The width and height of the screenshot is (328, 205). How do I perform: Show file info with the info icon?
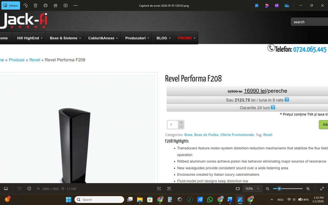coord(29,189)
